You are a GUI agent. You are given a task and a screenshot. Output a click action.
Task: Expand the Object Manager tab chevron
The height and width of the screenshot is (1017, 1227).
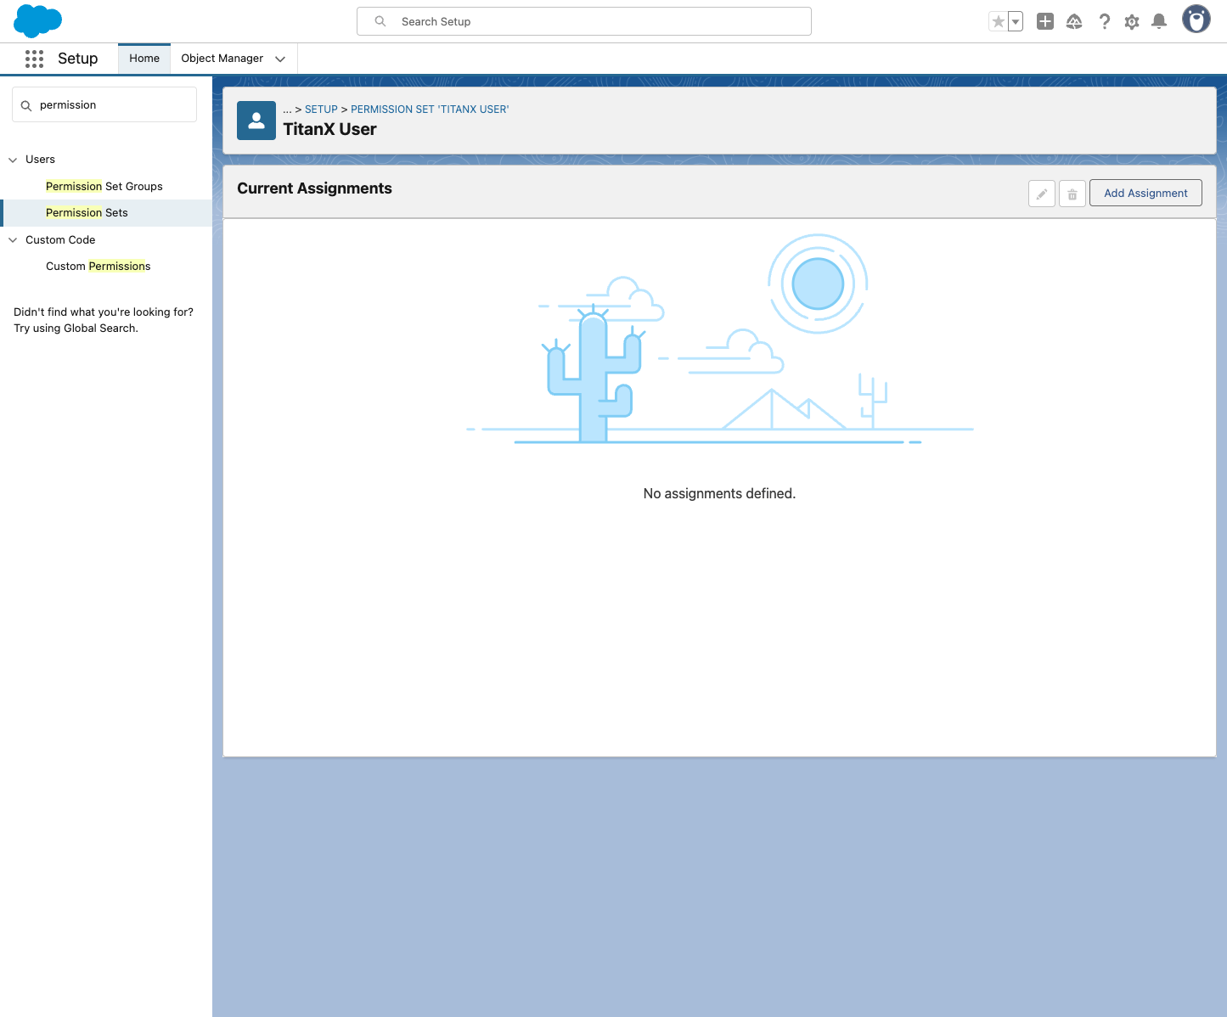click(280, 59)
